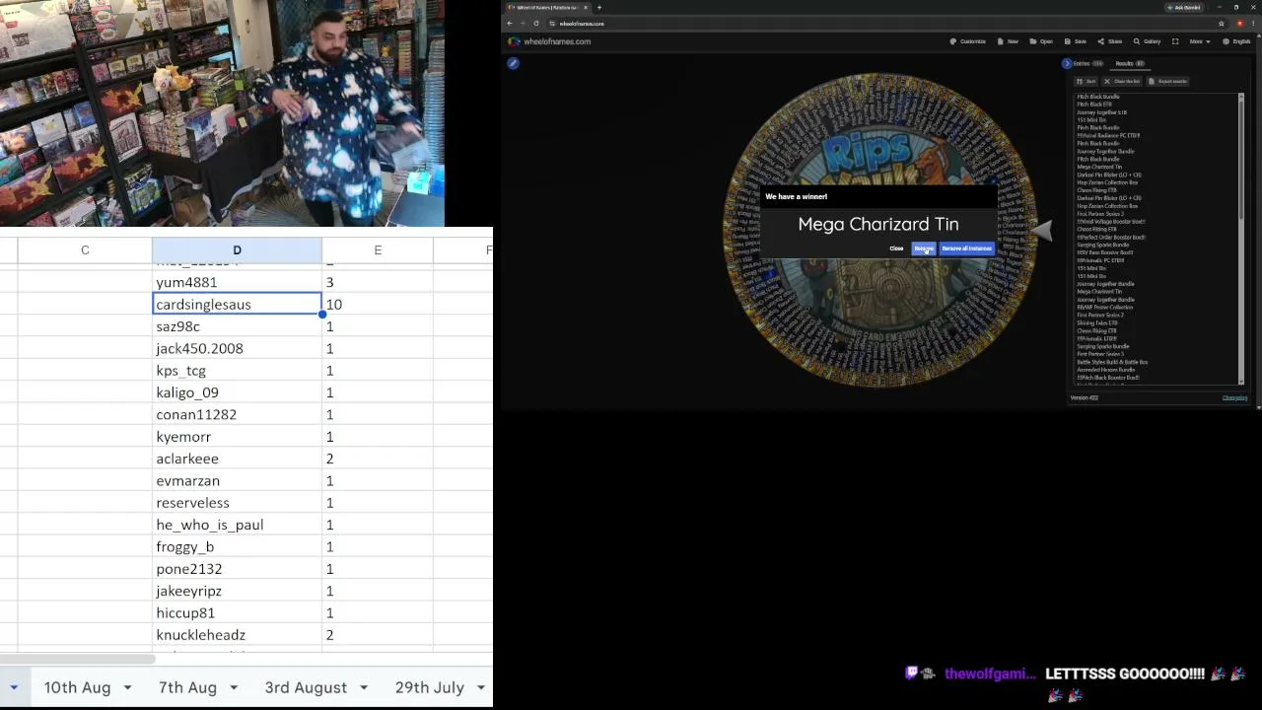
Task: Select the froggy_b cell
Action: 237,546
